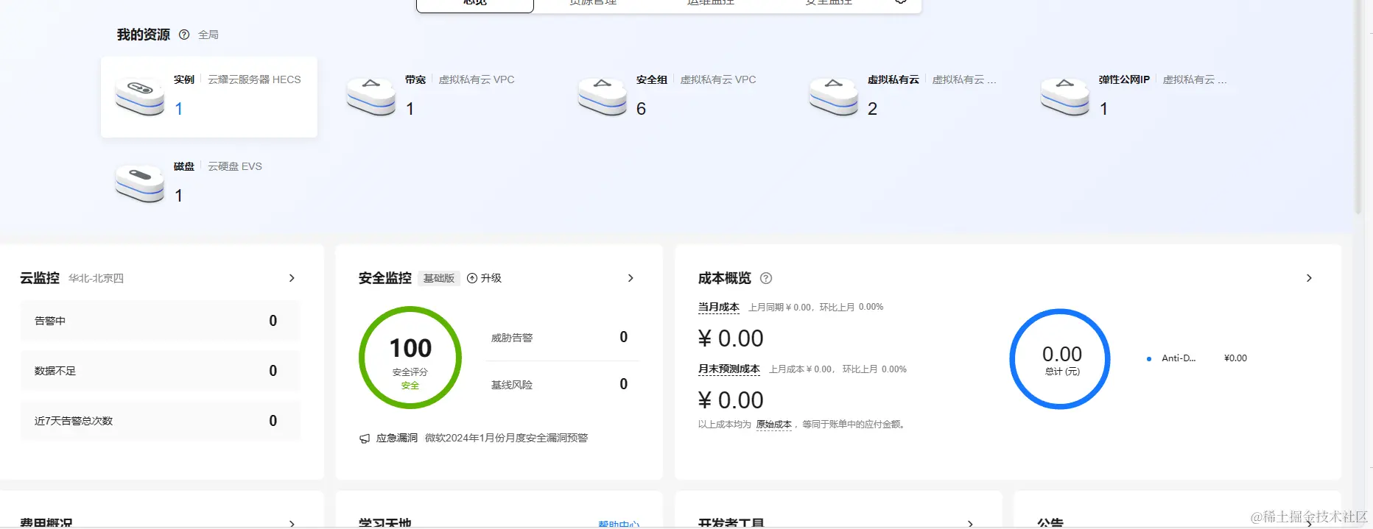Click the 实例 cloud server icon

coord(140,96)
